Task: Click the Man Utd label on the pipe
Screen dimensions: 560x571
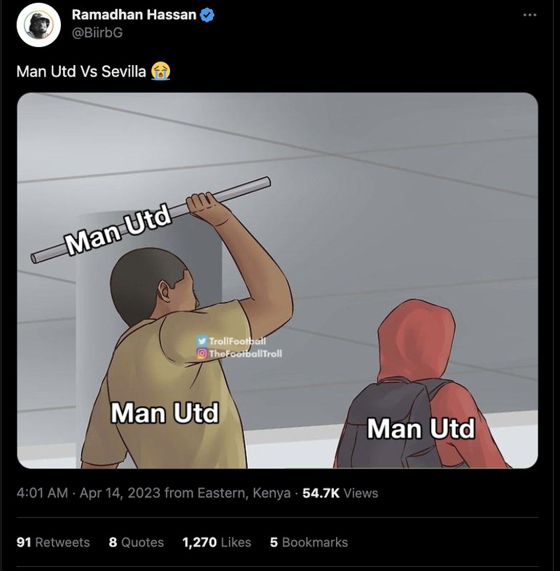Action: pyautogui.click(x=119, y=231)
